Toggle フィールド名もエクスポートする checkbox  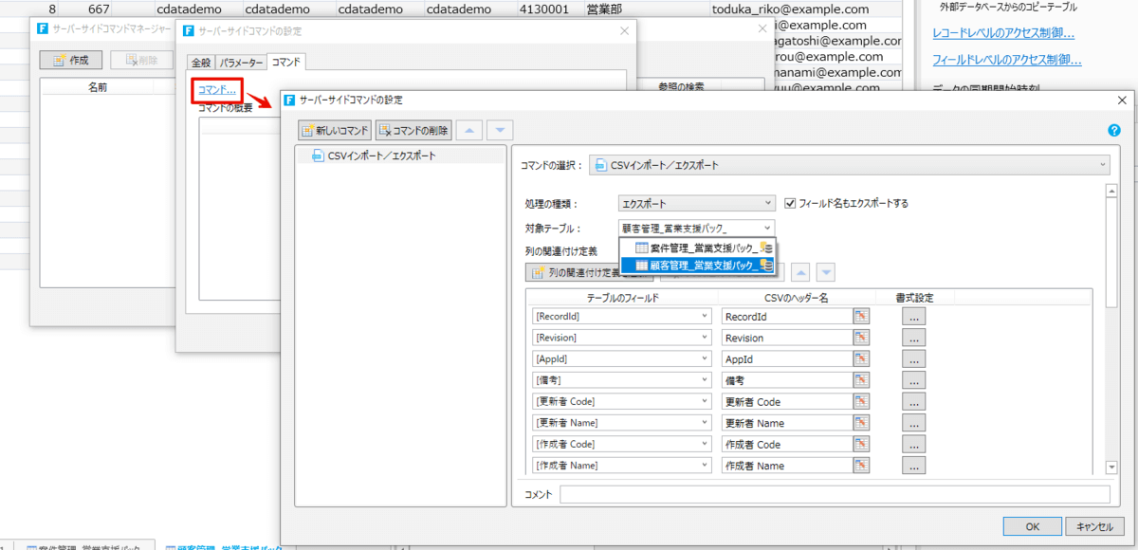(x=792, y=203)
